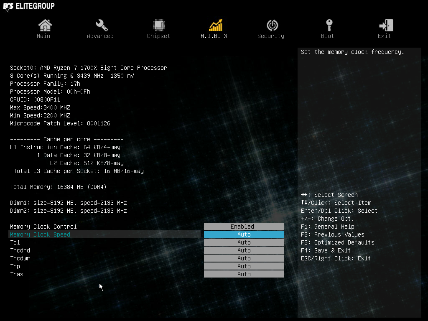Click the Max Speed:3400 MHZ line
This screenshot has height=321, width=428.
pyautogui.click(x=40, y=107)
